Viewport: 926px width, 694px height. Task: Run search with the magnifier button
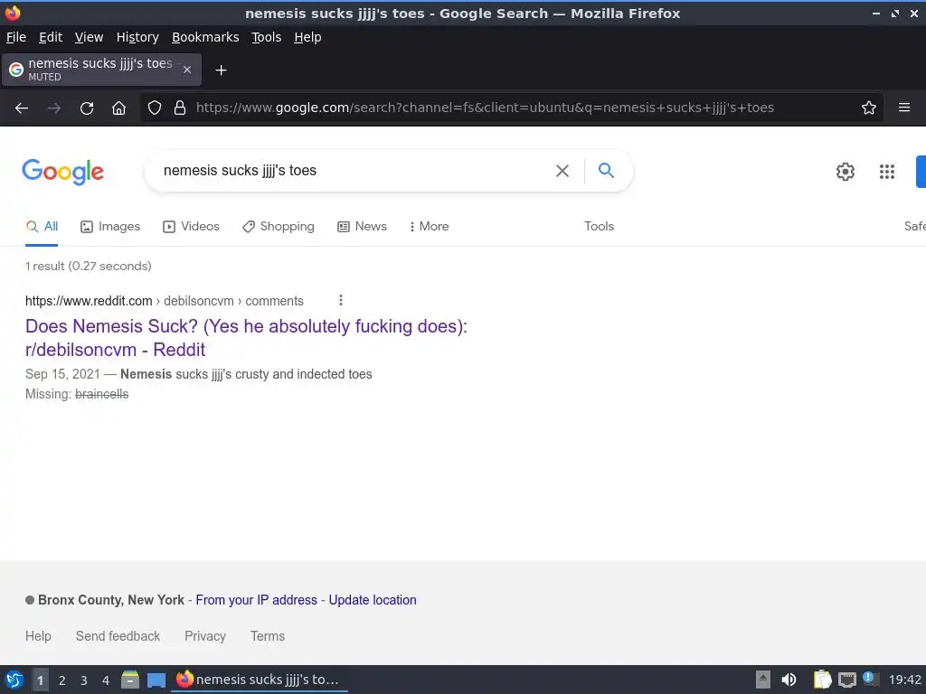(606, 171)
